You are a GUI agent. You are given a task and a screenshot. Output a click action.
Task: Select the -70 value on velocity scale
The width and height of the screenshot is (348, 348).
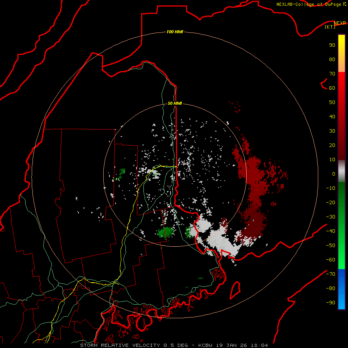point(331,274)
